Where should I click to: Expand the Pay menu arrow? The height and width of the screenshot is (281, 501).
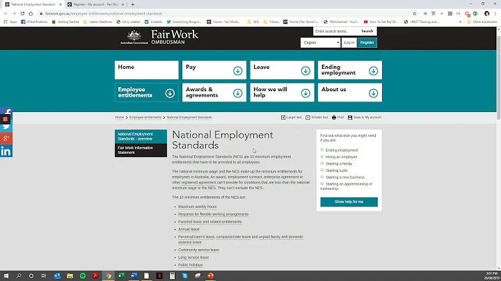[238, 70]
